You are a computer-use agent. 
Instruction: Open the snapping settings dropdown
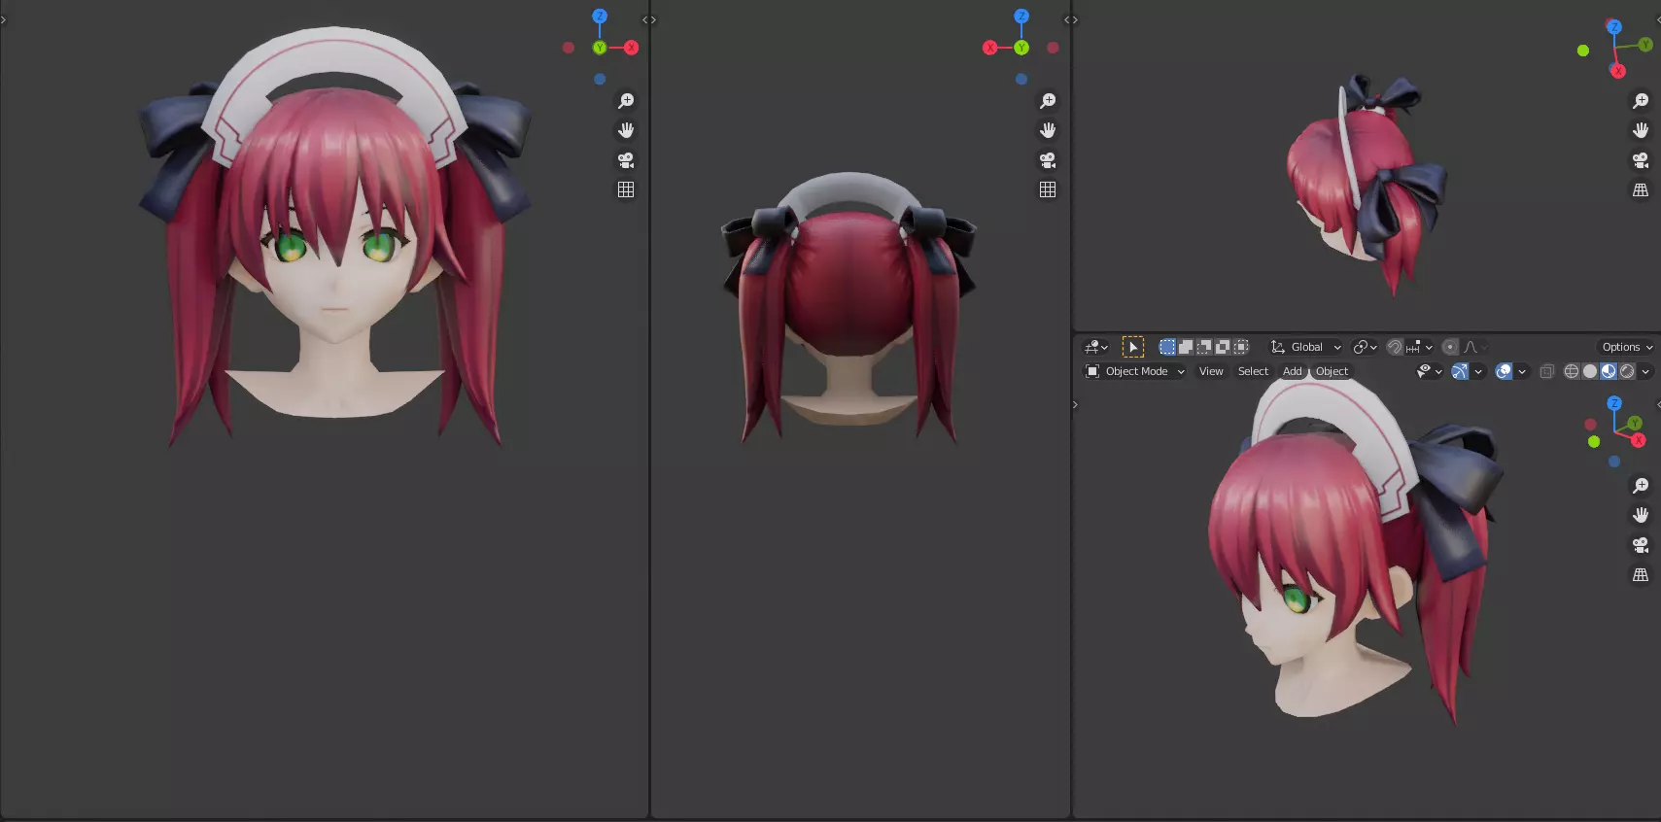1419,347
